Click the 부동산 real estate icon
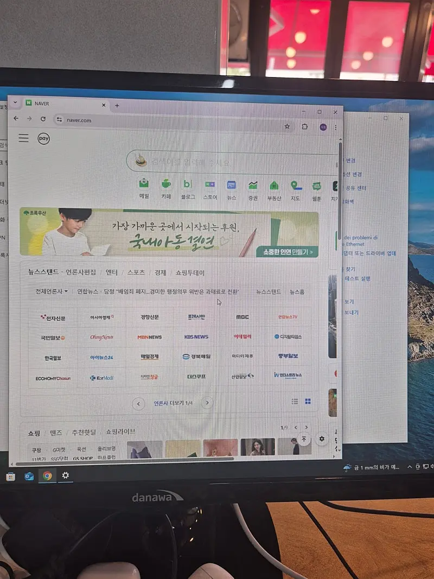 274,186
